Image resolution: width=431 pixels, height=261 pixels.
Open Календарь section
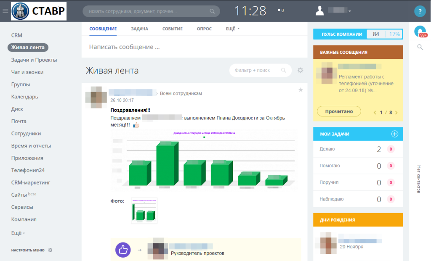pyautogui.click(x=24, y=97)
